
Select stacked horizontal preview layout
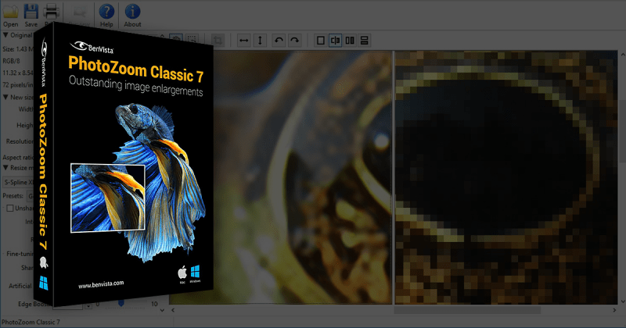pos(365,40)
